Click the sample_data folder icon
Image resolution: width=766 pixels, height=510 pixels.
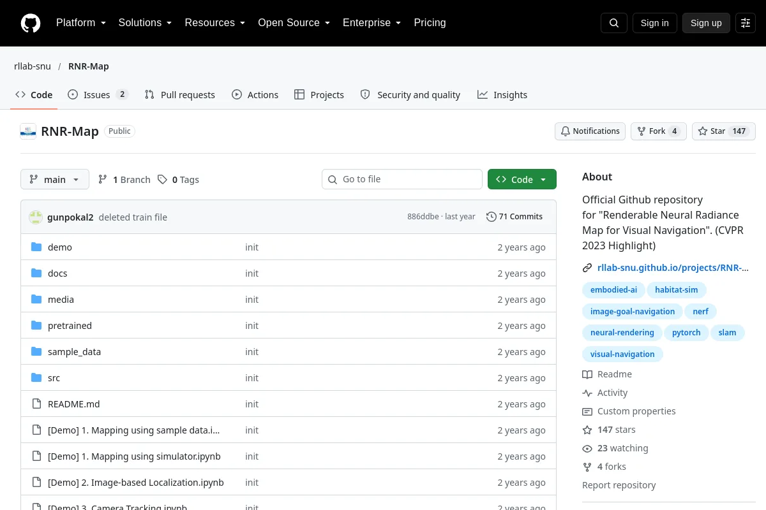(36, 352)
